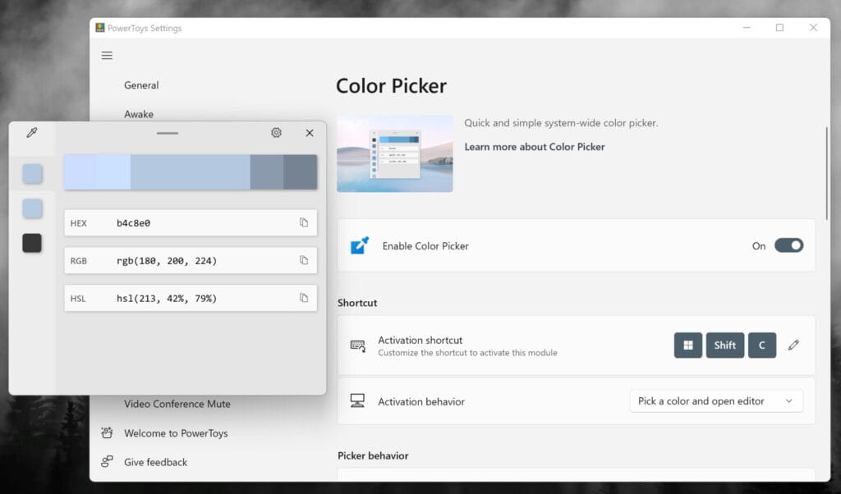Click the Color Picker preview thumbnail image
This screenshot has width=841, height=494.
click(x=395, y=153)
